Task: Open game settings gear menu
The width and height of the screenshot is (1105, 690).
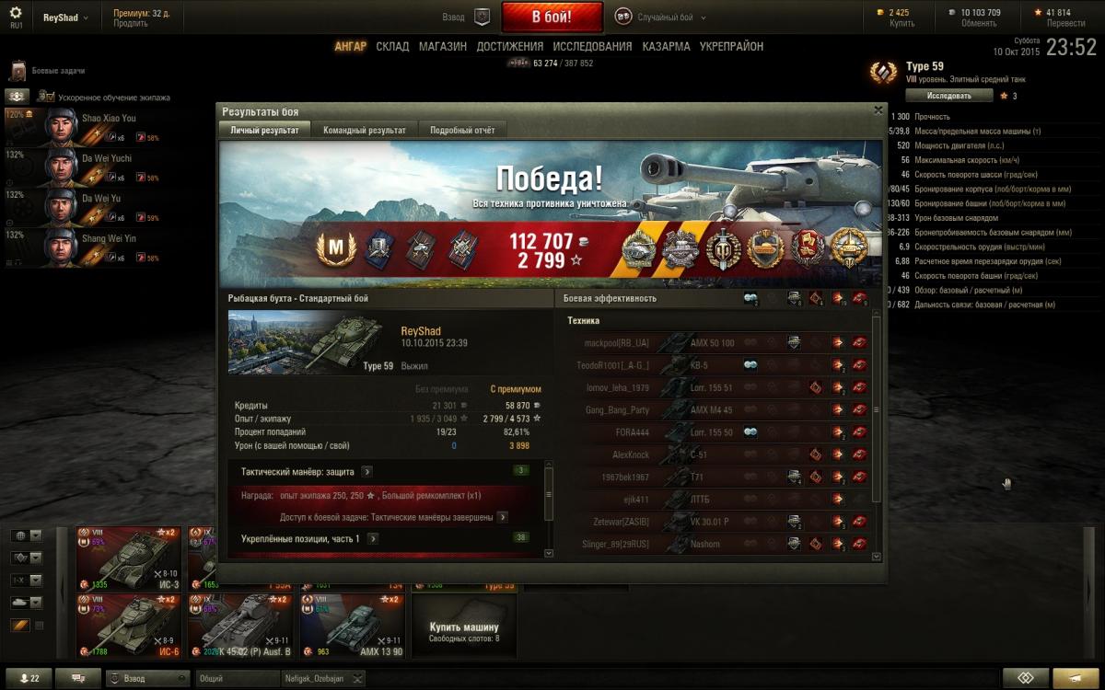Action: (x=16, y=13)
